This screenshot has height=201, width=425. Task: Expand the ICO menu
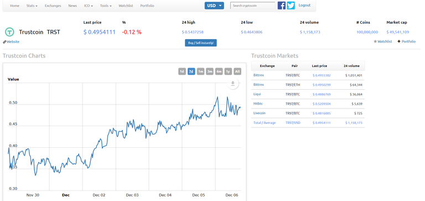(x=89, y=6)
